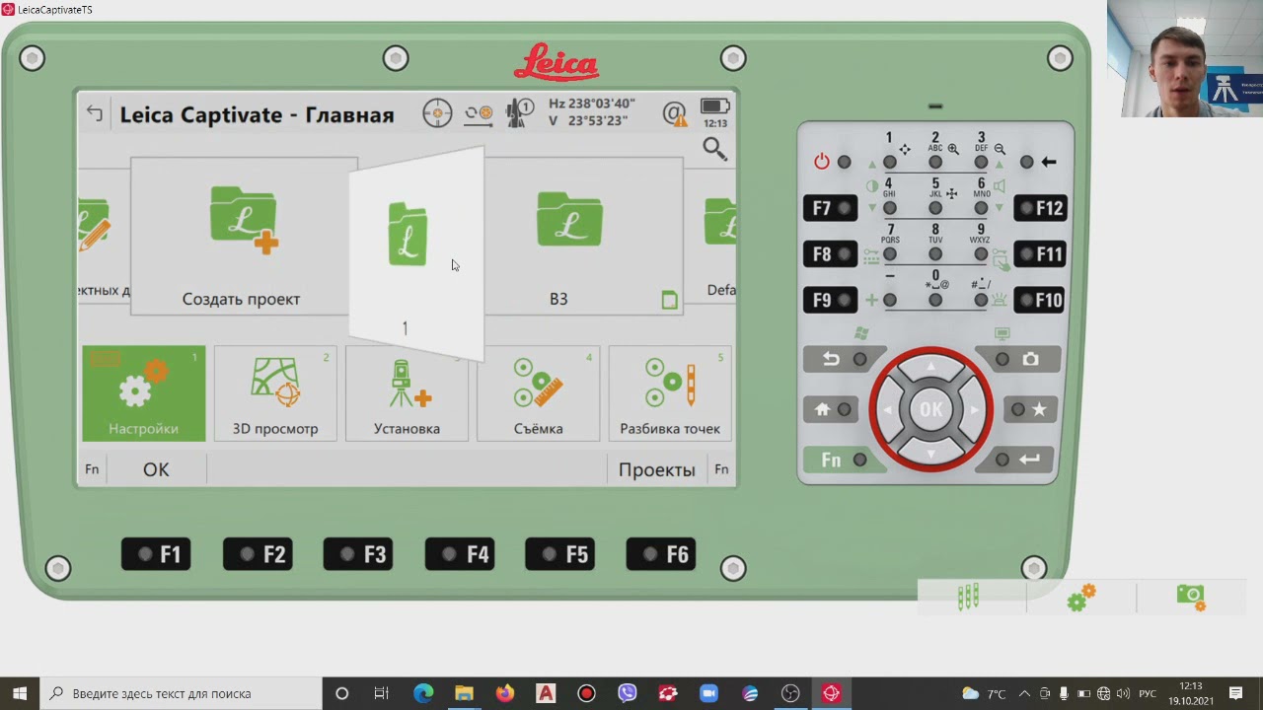The height and width of the screenshot is (710, 1263).
Task: Click keypad key 8 TUV
Action: point(935,253)
